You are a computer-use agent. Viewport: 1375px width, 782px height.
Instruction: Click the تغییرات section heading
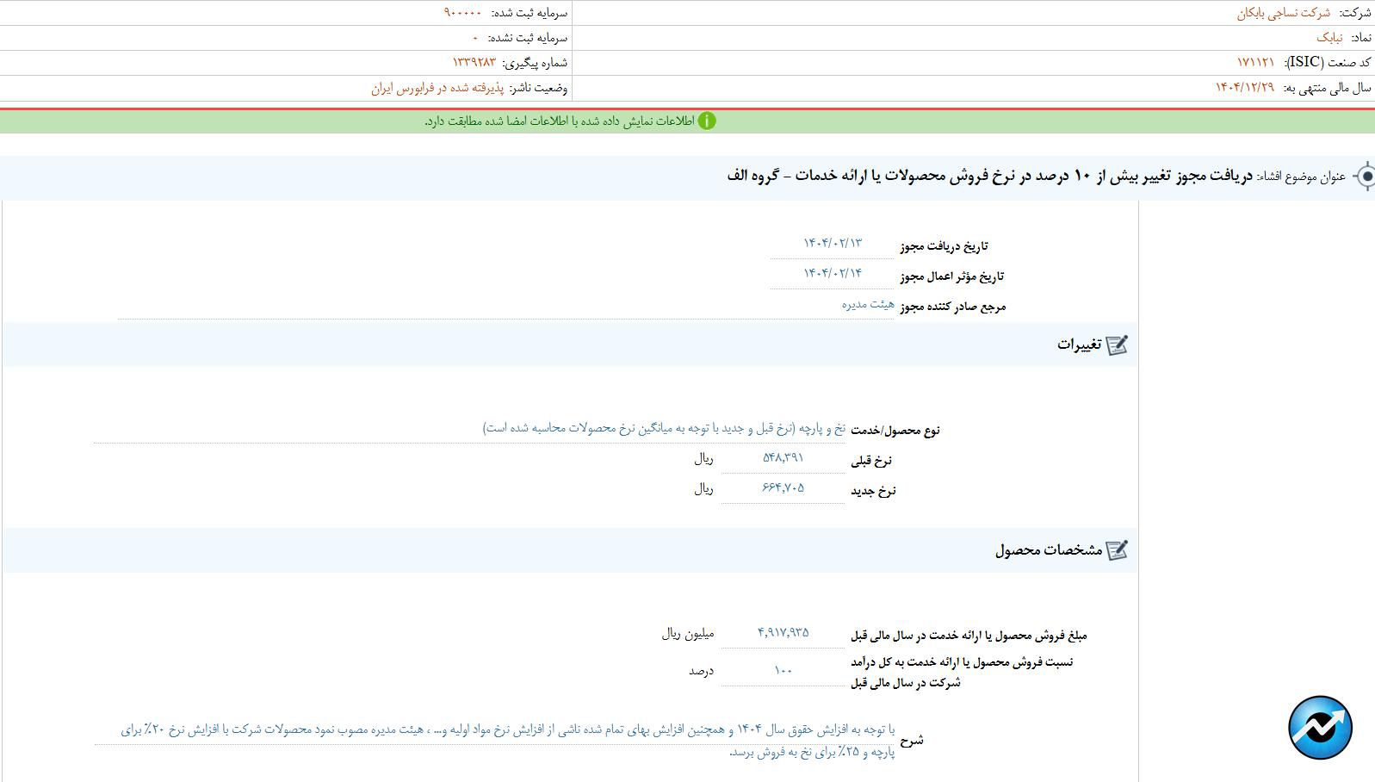point(1080,344)
